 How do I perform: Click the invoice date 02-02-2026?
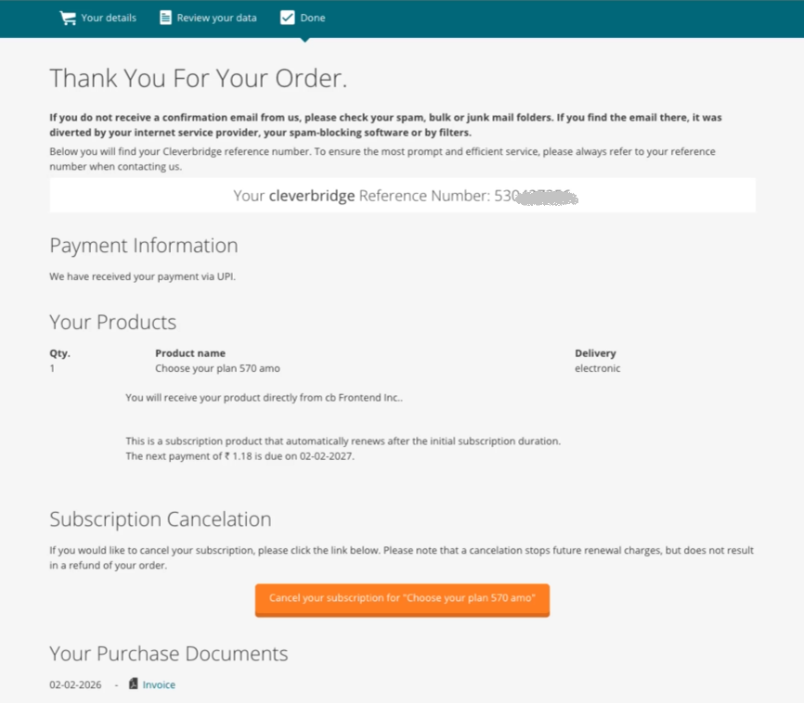[x=75, y=684]
